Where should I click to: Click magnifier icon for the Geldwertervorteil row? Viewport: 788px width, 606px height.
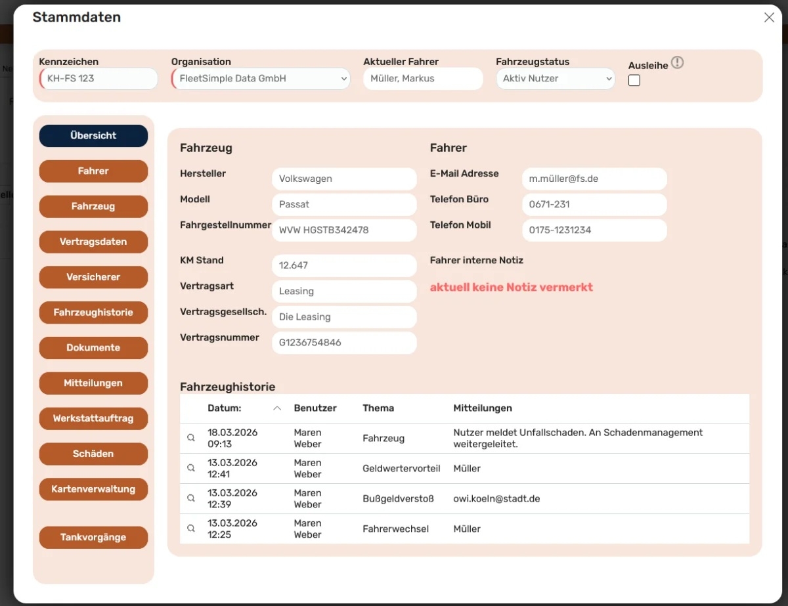tap(191, 468)
